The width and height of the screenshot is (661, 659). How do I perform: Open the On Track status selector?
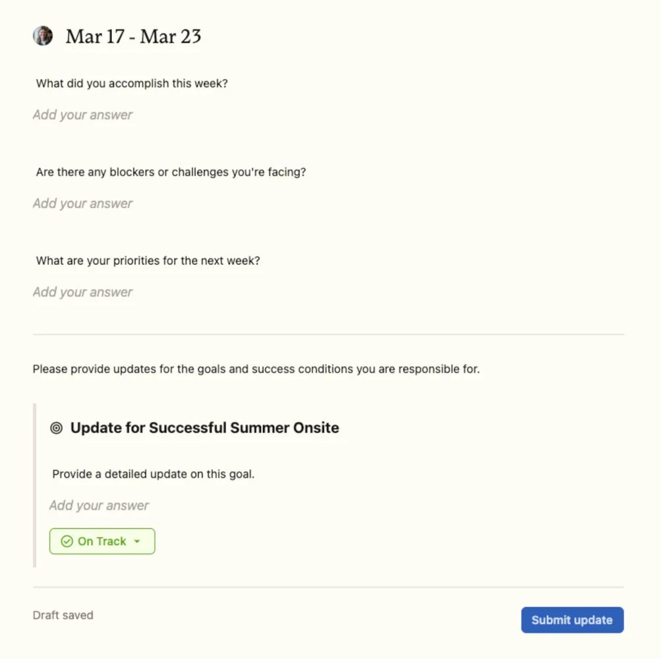[102, 541]
